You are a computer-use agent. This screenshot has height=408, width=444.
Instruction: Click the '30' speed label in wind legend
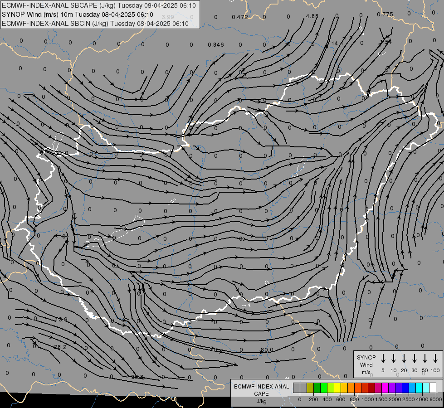click(x=414, y=370)
